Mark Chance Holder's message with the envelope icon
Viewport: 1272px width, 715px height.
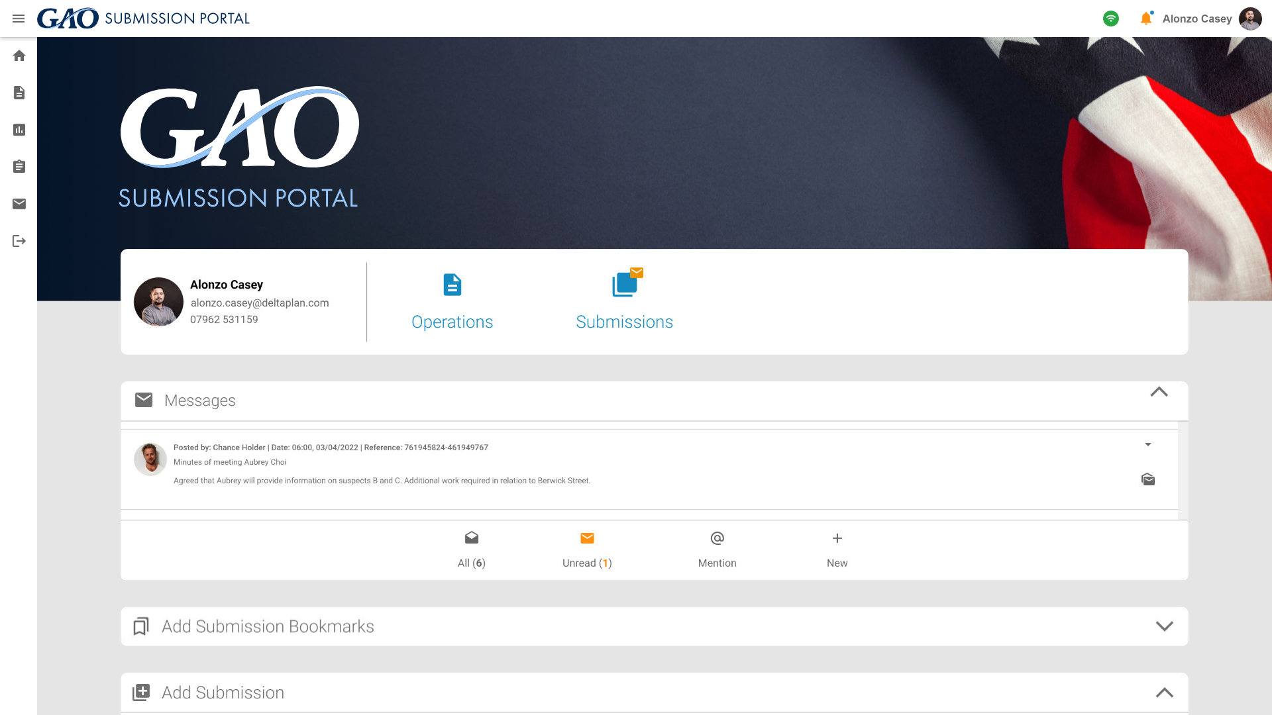pos(1148,479)
